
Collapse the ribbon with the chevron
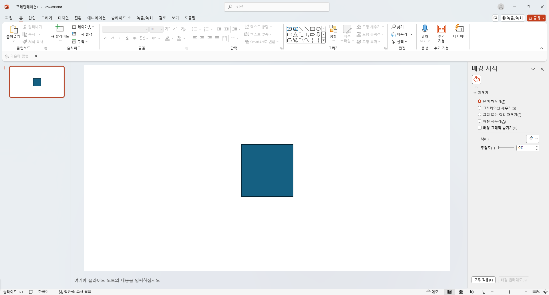(x=542, y=48)
